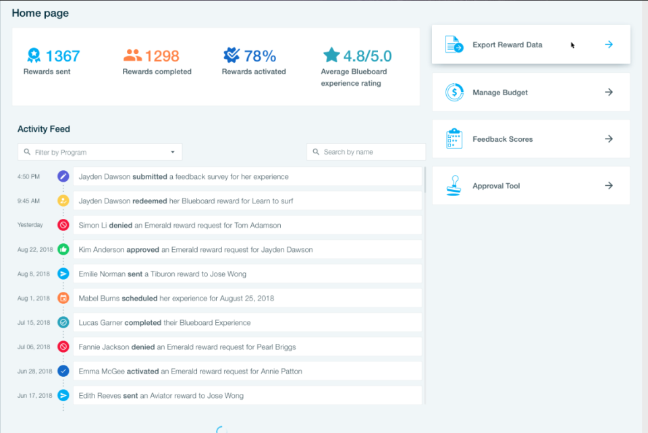This screenshot has height=433, width=648.
Task: Click the Export Reward Data document icon
Action: click(x=453, y=44)
